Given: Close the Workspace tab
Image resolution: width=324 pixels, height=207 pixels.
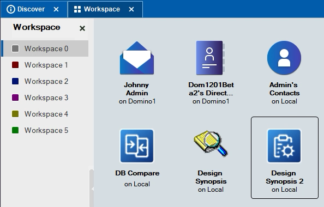Looking at the screenshot, I should 131,9.
